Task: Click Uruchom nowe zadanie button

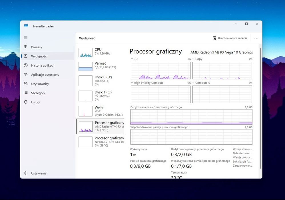Action: (x=230, y=38)
